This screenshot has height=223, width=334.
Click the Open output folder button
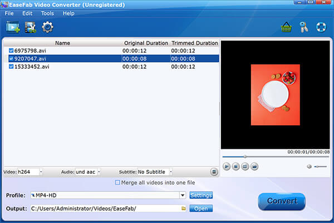201,209
